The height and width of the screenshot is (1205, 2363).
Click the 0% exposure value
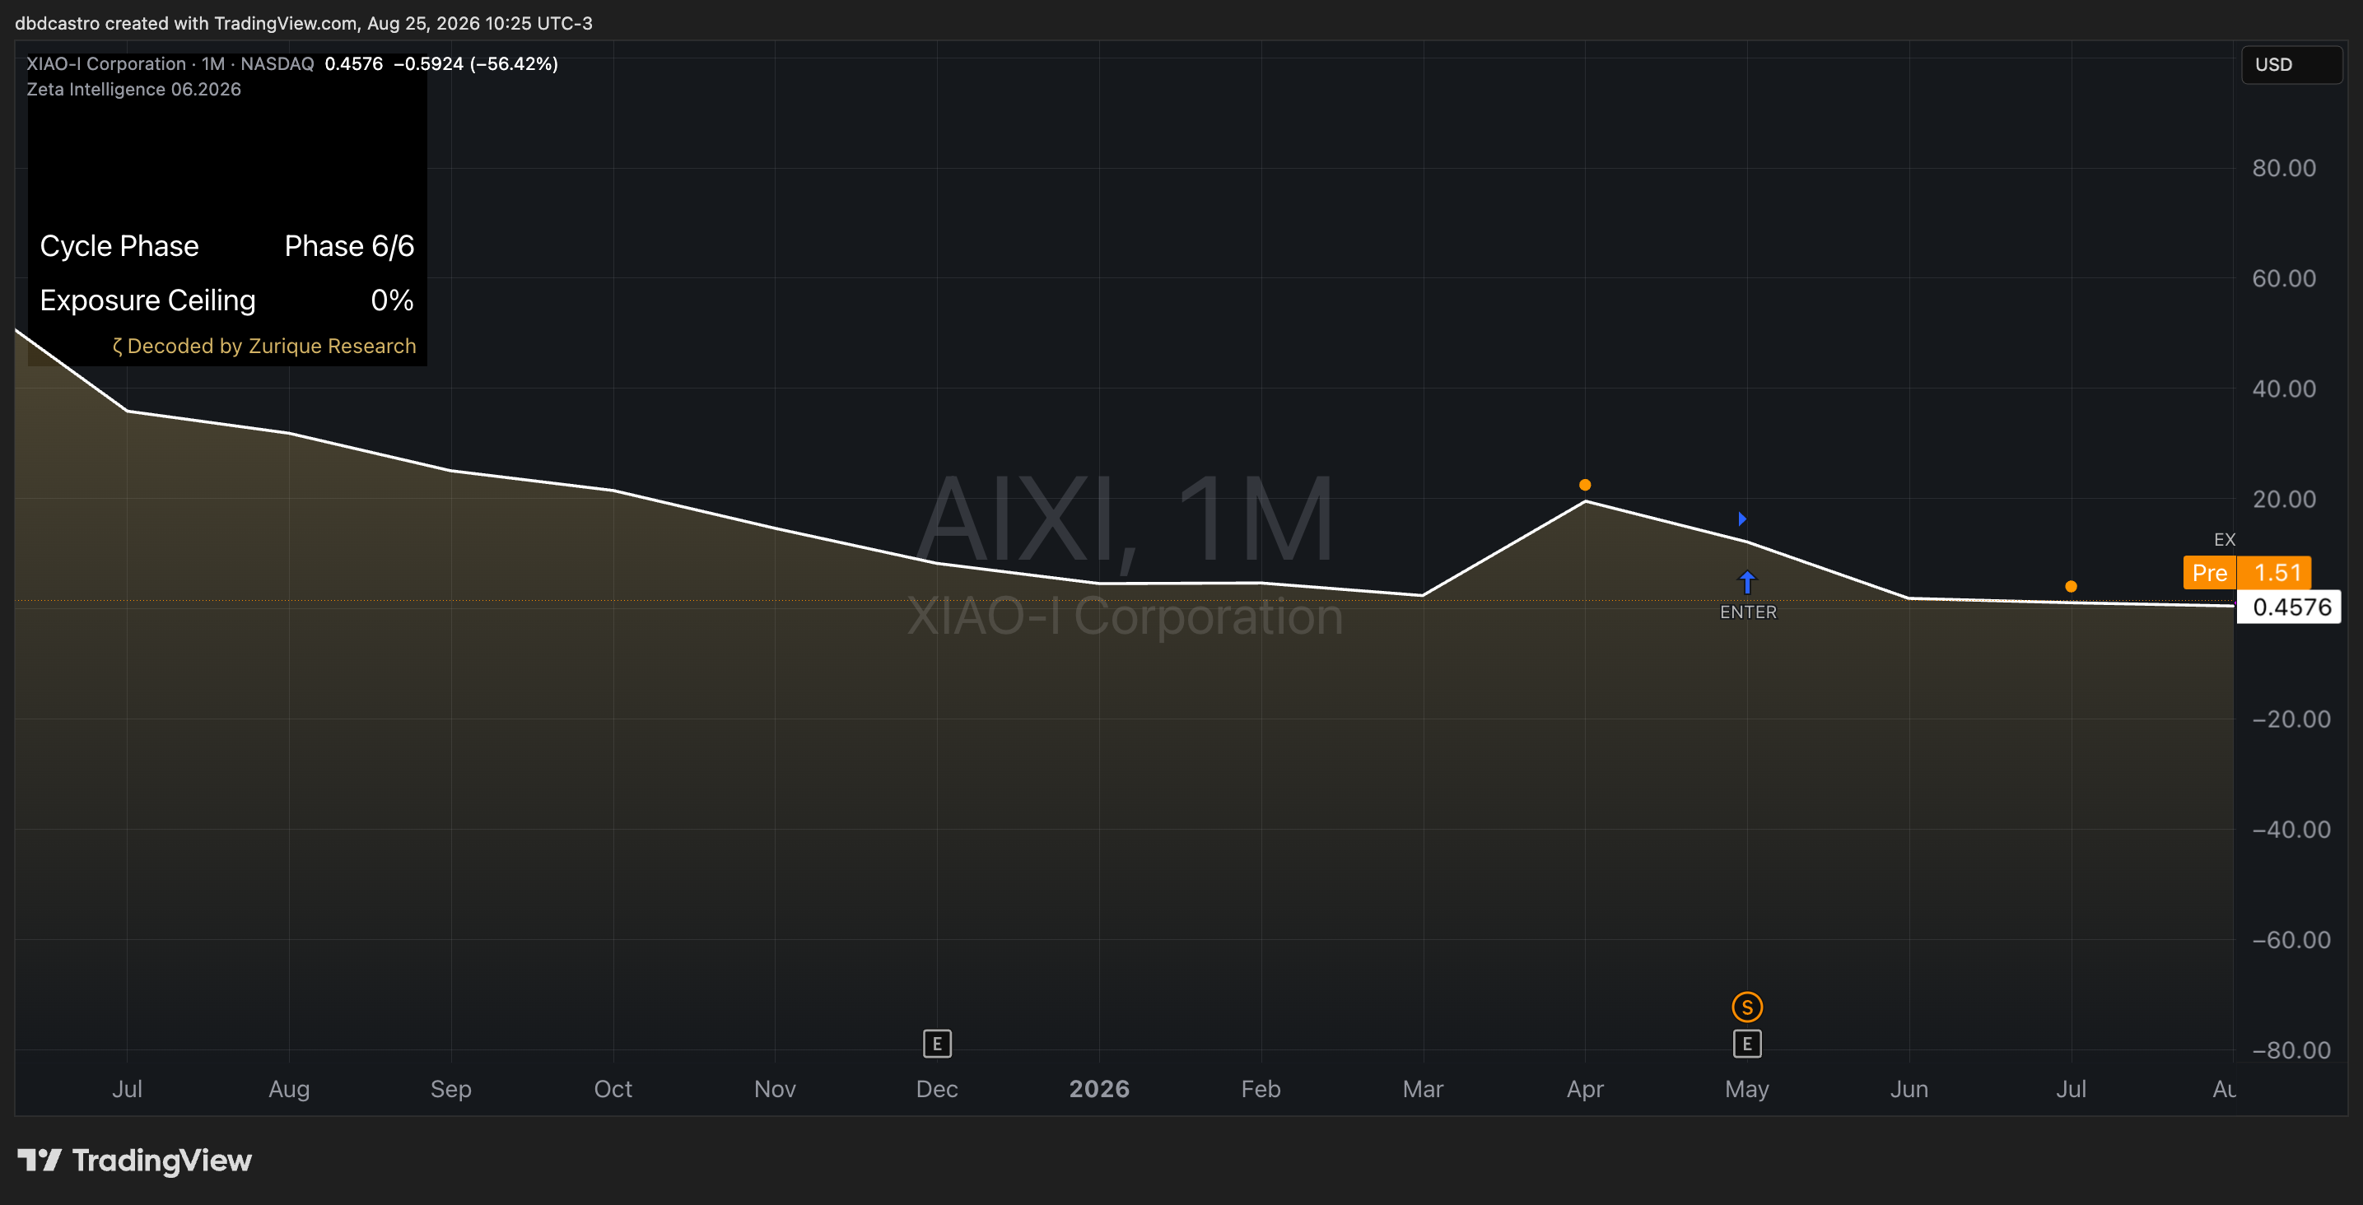[x=392, y=300]
